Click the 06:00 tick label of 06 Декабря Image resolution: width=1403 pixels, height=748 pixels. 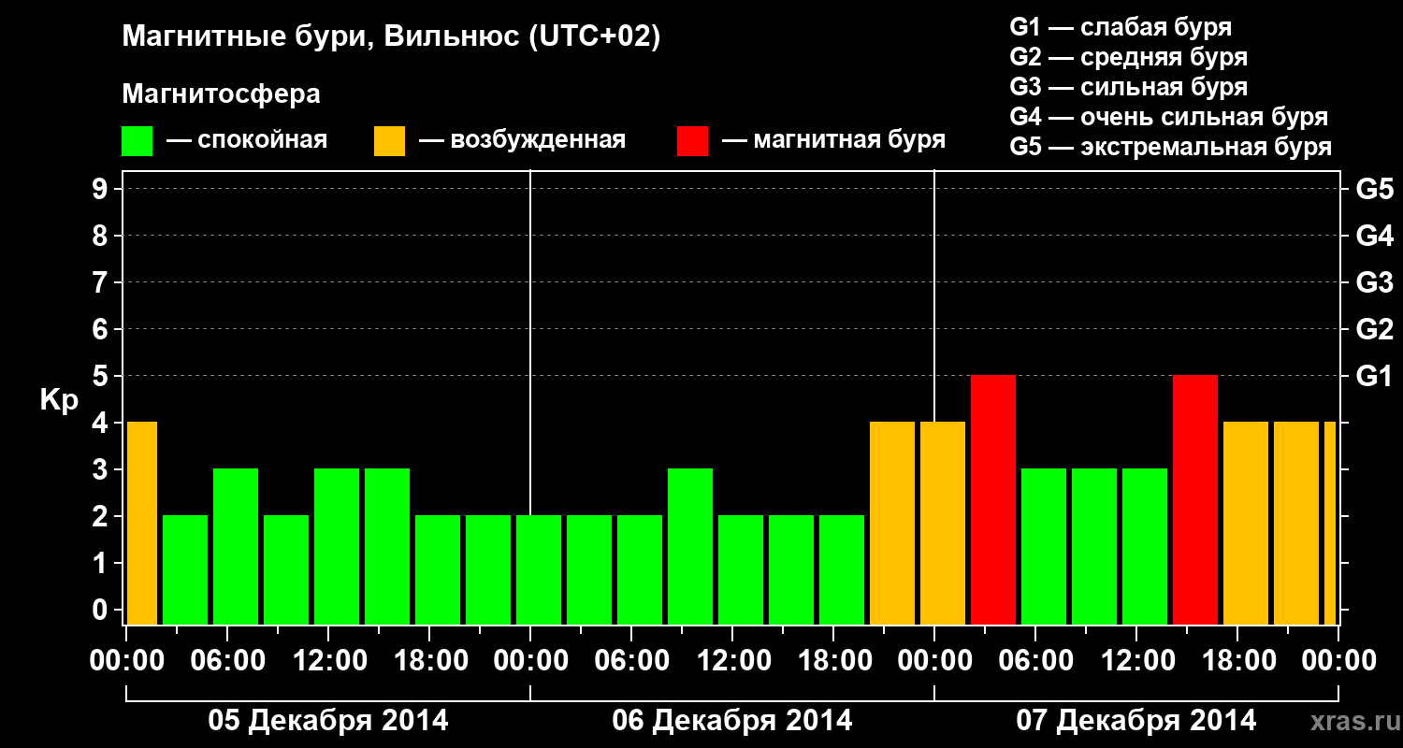point(631,660)
